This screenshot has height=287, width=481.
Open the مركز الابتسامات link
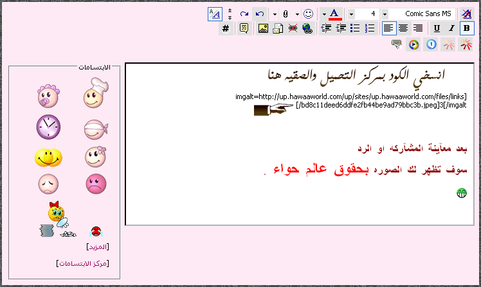coord(83,263)
